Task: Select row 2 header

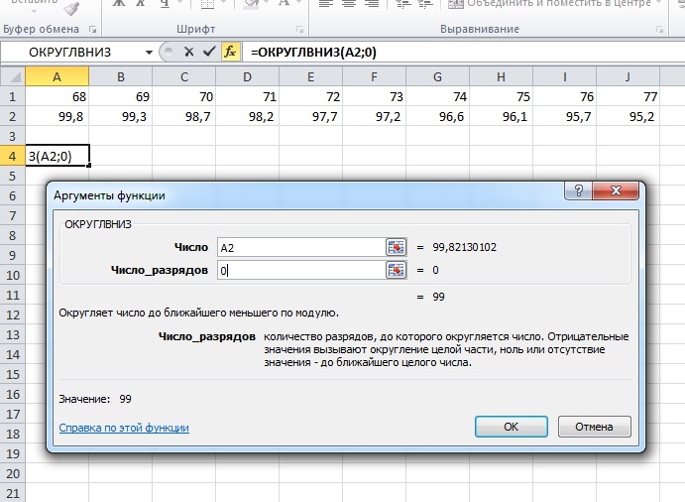Action: (x=12, y=116)
